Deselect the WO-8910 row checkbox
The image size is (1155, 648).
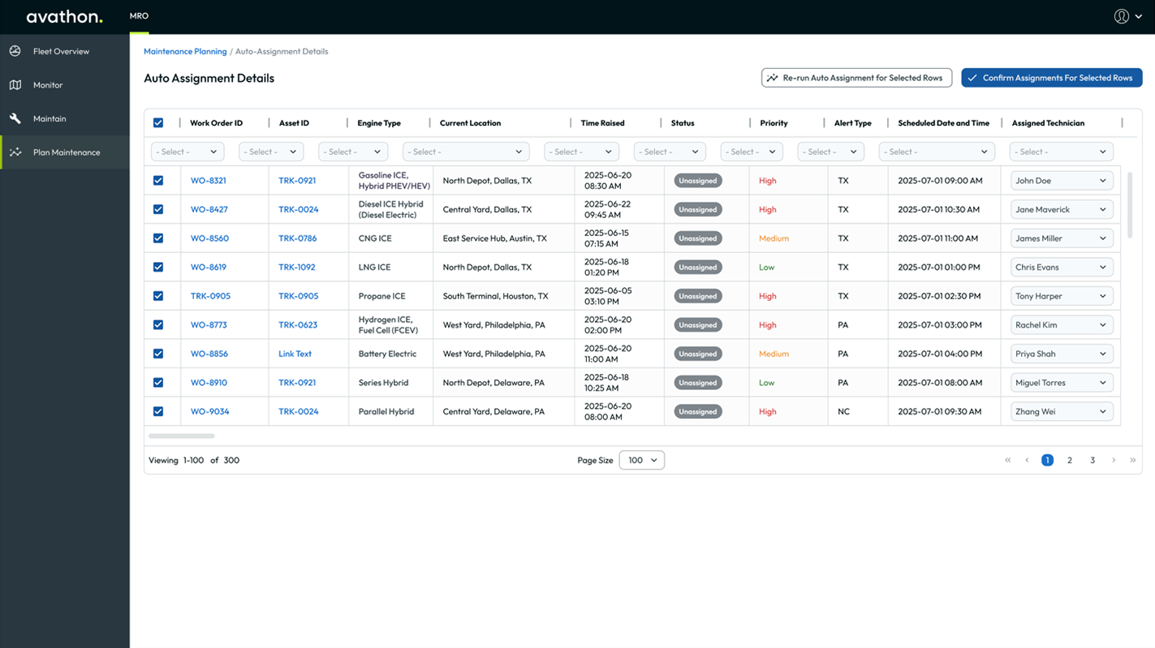coord(158,383)
